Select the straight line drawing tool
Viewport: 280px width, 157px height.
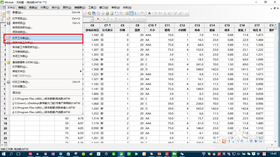[x=129, y=19]
